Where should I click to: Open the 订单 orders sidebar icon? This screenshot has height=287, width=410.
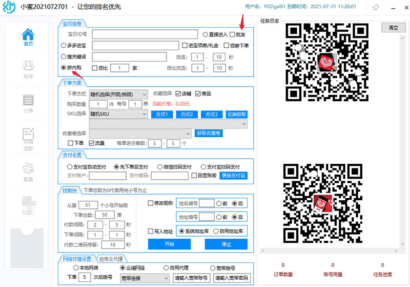[x=28, y=104]
